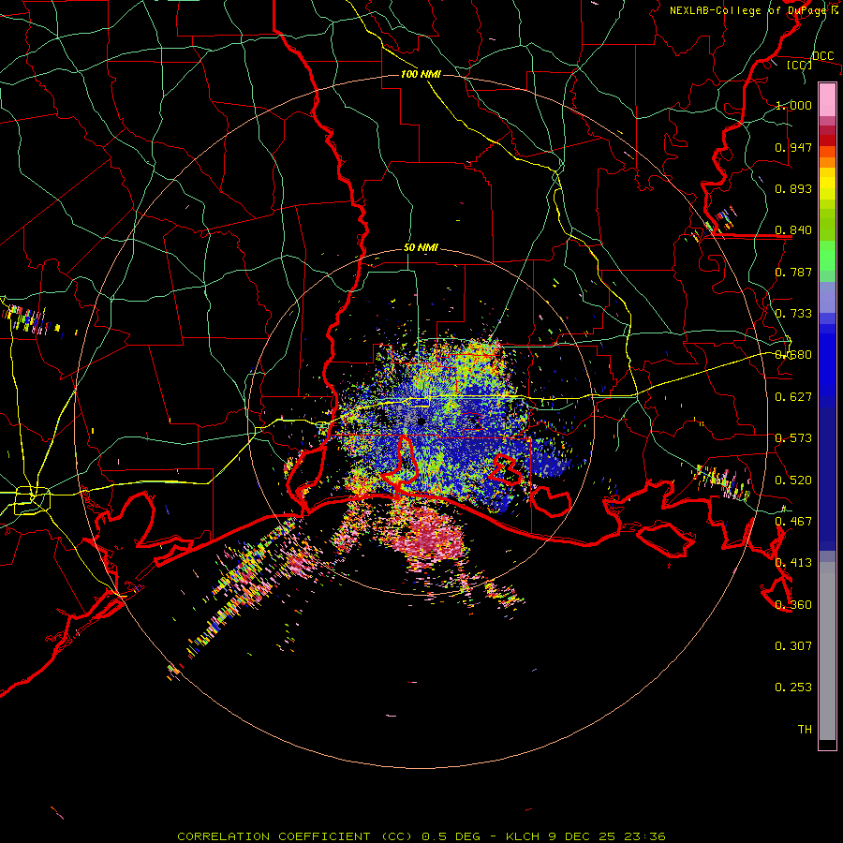Click the TH threshold label
843x843 pixels.
[x=805, y=730]
